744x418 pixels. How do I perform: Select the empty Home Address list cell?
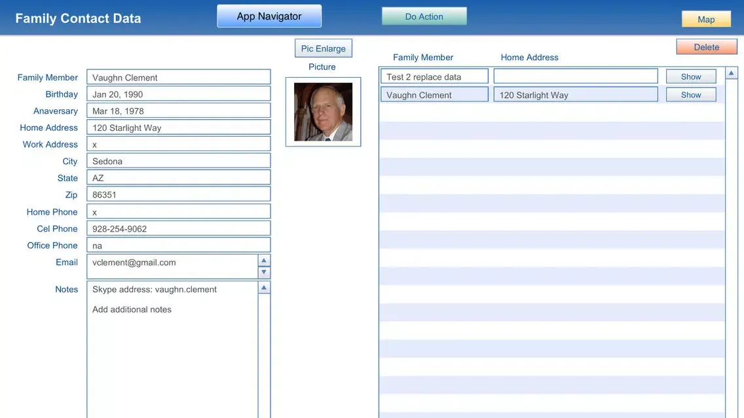(575, 77)
